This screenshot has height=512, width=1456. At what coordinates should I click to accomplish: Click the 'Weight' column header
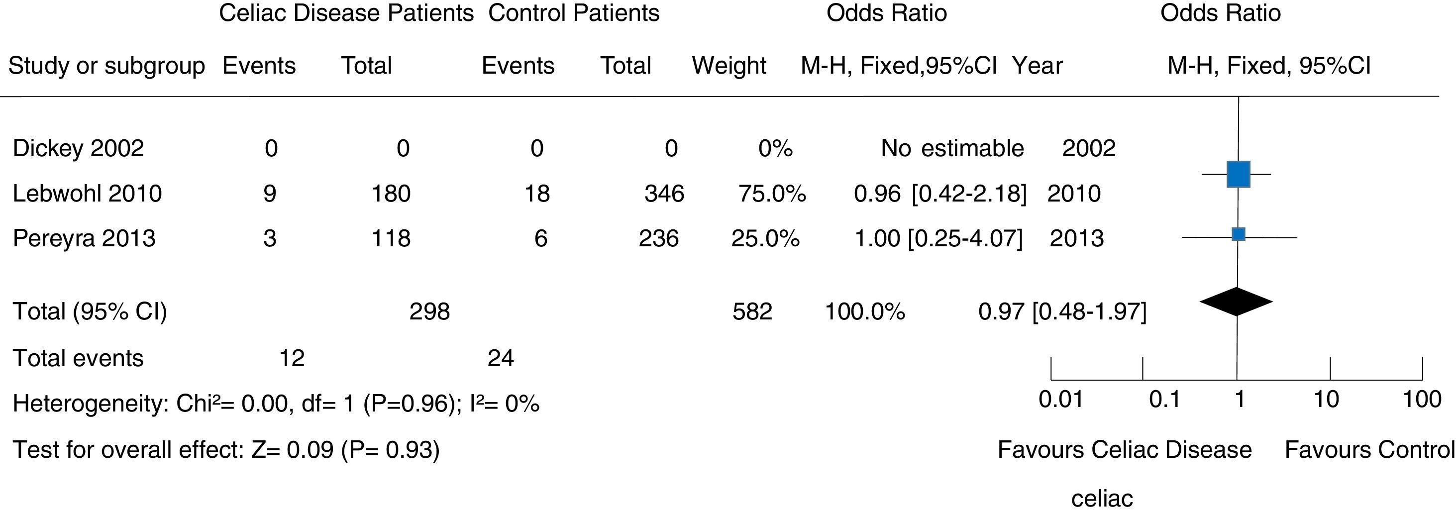[x=728, y=66]
